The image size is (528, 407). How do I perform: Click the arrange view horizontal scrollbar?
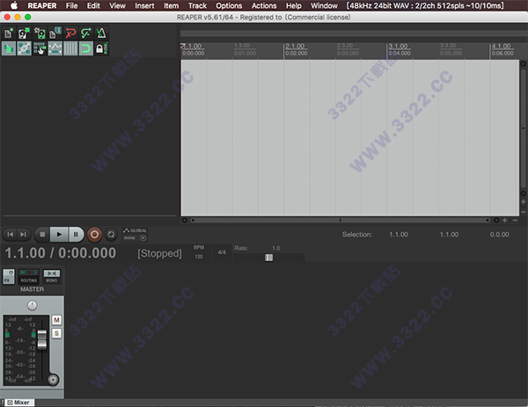(x=340, y=221)
